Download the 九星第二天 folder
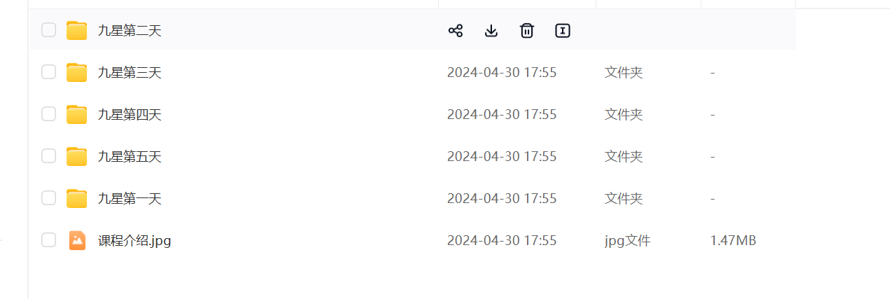Viewport: 890px width, 299px height. [491, 30]
